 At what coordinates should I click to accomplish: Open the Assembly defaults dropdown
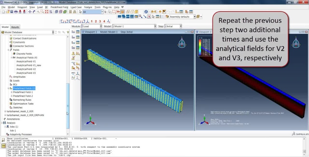coord(183,17)
